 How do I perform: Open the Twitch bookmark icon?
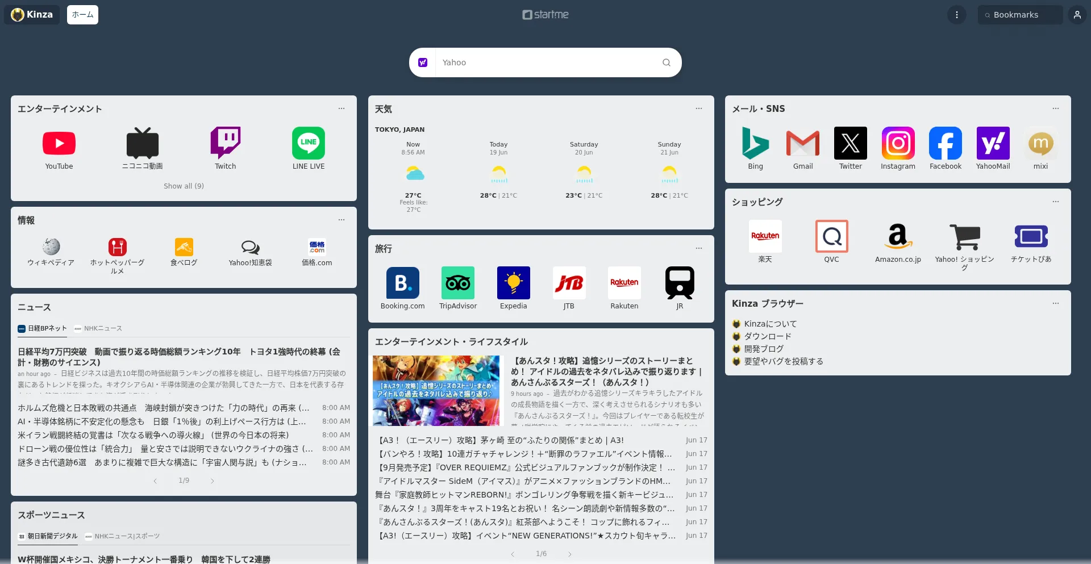226,143
